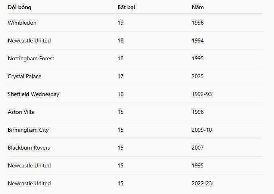Click the Bất bại column header
The height and width of the screenshot is (194, 274).
pyautogui.click(x=126, y=7)
